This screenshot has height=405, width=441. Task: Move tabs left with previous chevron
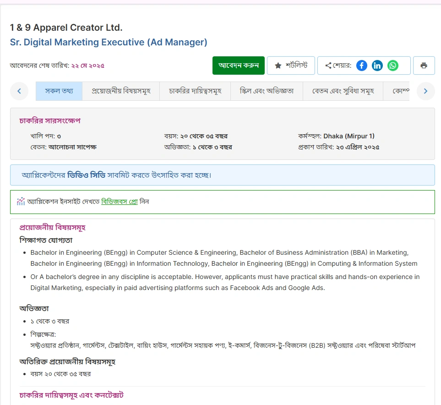coord(19,91)
